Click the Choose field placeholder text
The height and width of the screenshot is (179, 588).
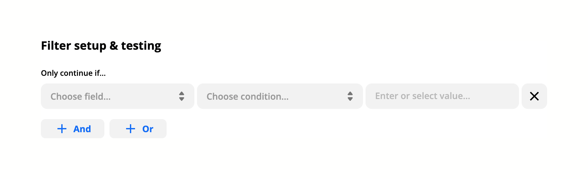[x=80, y=97]
